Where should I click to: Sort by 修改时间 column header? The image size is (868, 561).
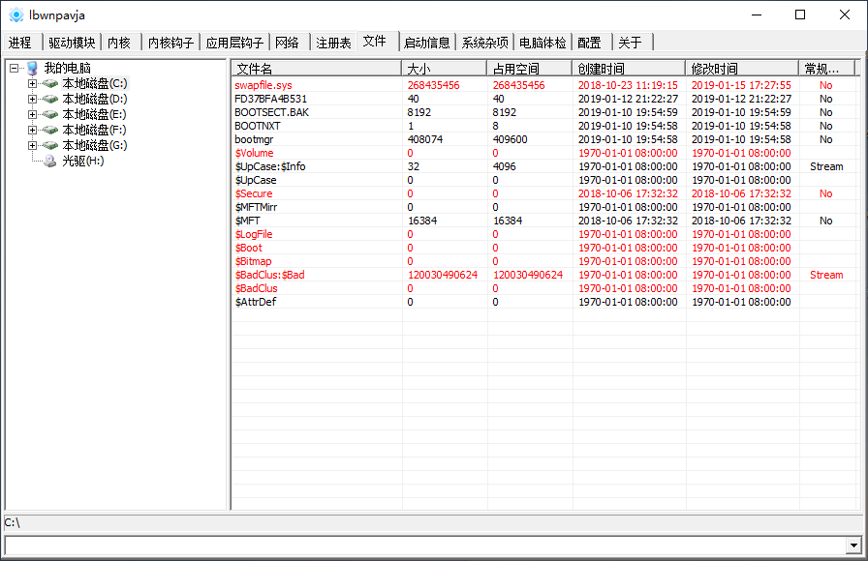742,69
